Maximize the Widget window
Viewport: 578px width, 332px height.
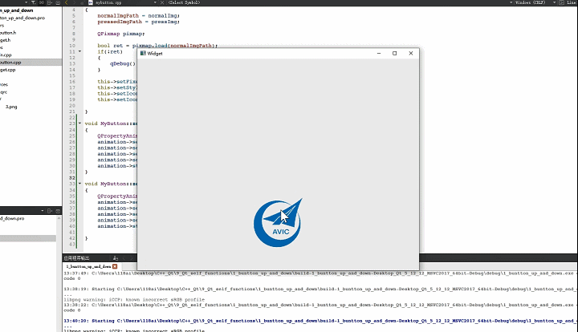click(394, 54)
